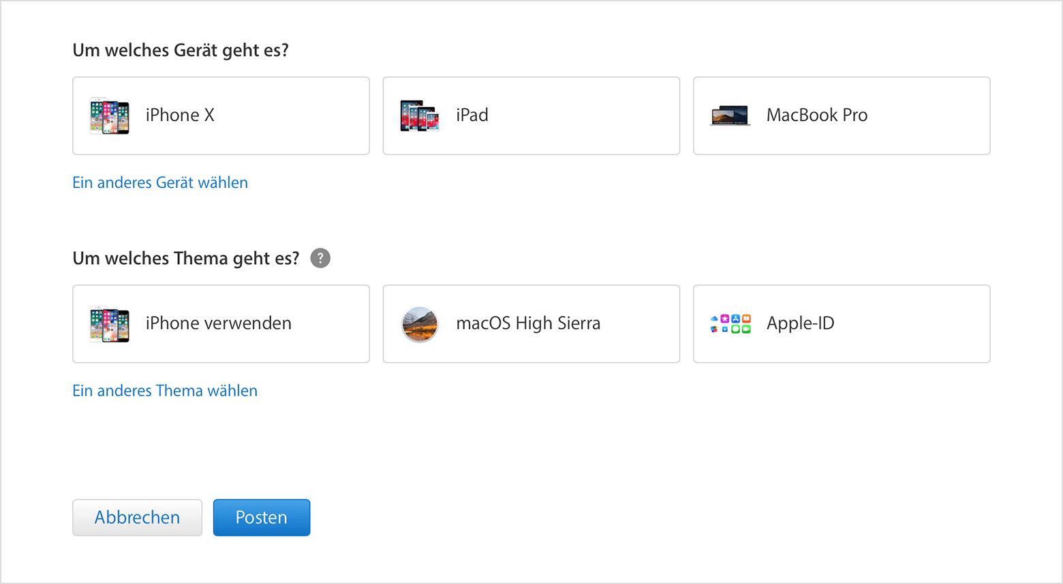Select the "iPhone verwenden" topic text

tap(218, 323)
